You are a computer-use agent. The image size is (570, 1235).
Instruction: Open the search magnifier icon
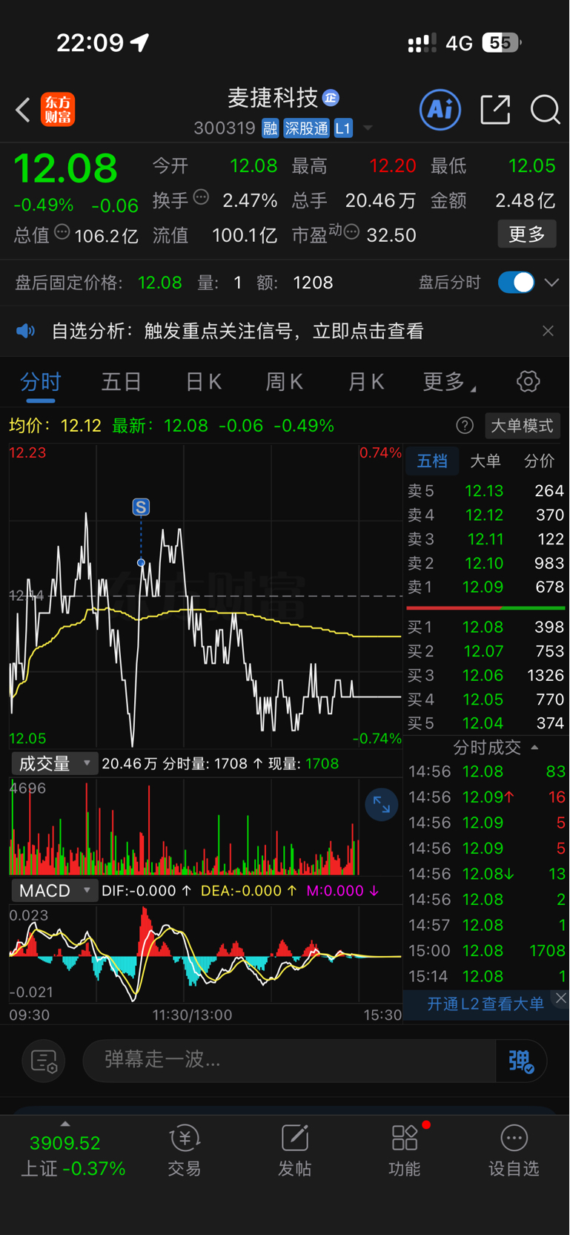(x=545, y=110)
